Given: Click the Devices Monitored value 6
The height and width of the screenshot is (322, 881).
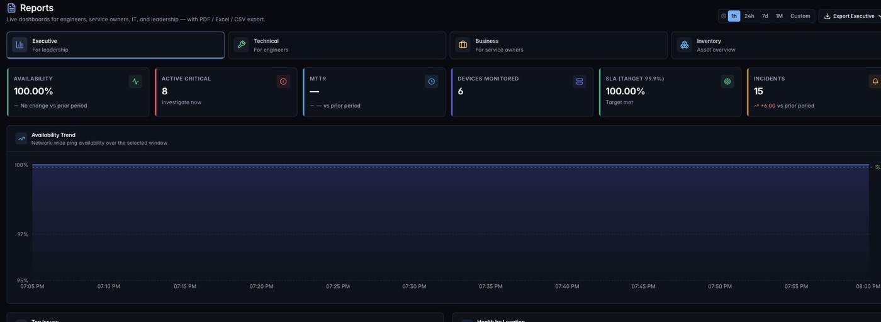Looking at the screenshot, I should pyautogui.click(x=461, y=91).
